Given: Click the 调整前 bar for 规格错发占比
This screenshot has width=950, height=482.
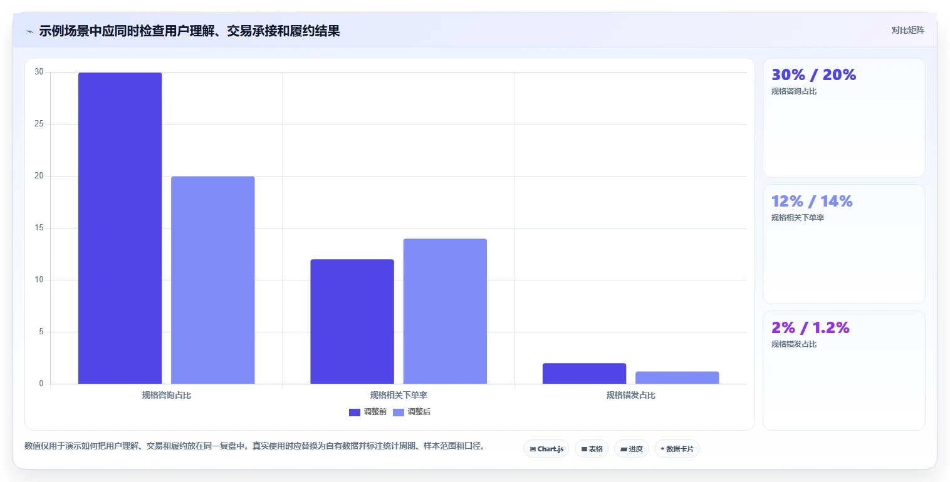Looking at the screenshot, I should point(585,374).
